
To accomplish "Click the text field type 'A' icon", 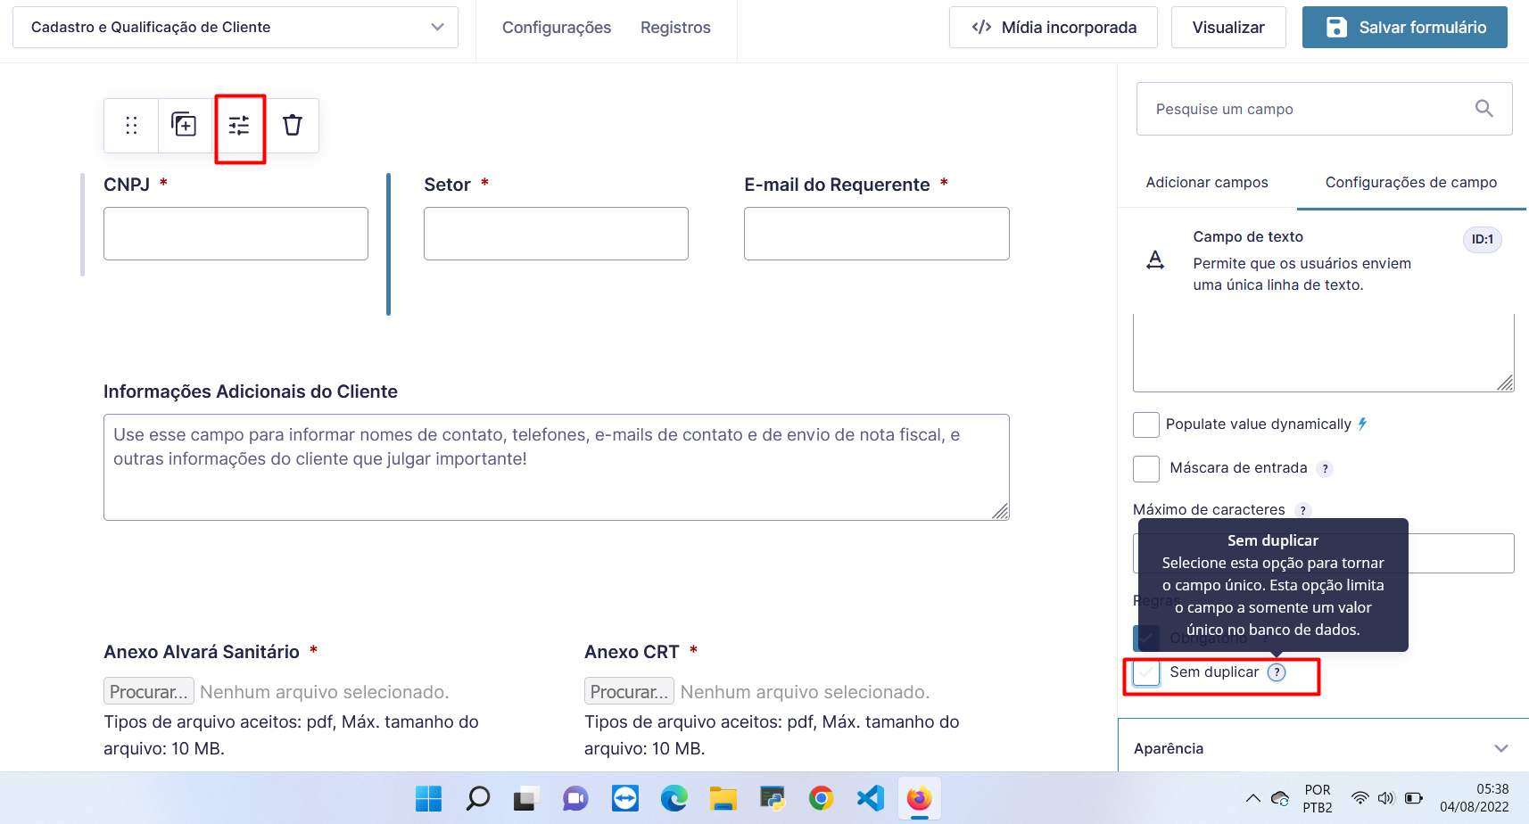I will (x=1155, y=260).
